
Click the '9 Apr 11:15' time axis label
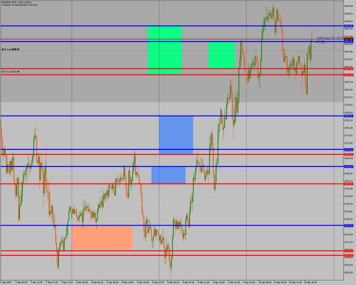coord(204,283)
